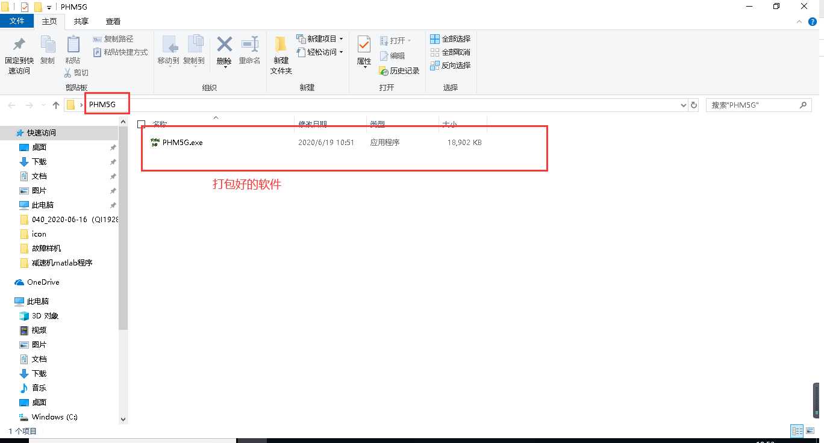Select Copy Path (复制路径)
This screenshot has width=824, height=443.
(x=113, y=39)
